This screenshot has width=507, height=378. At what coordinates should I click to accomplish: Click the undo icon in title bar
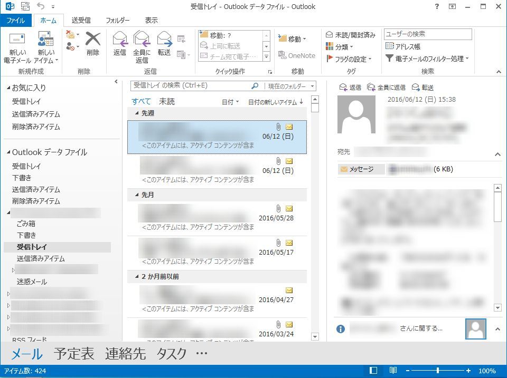[41, 6]
